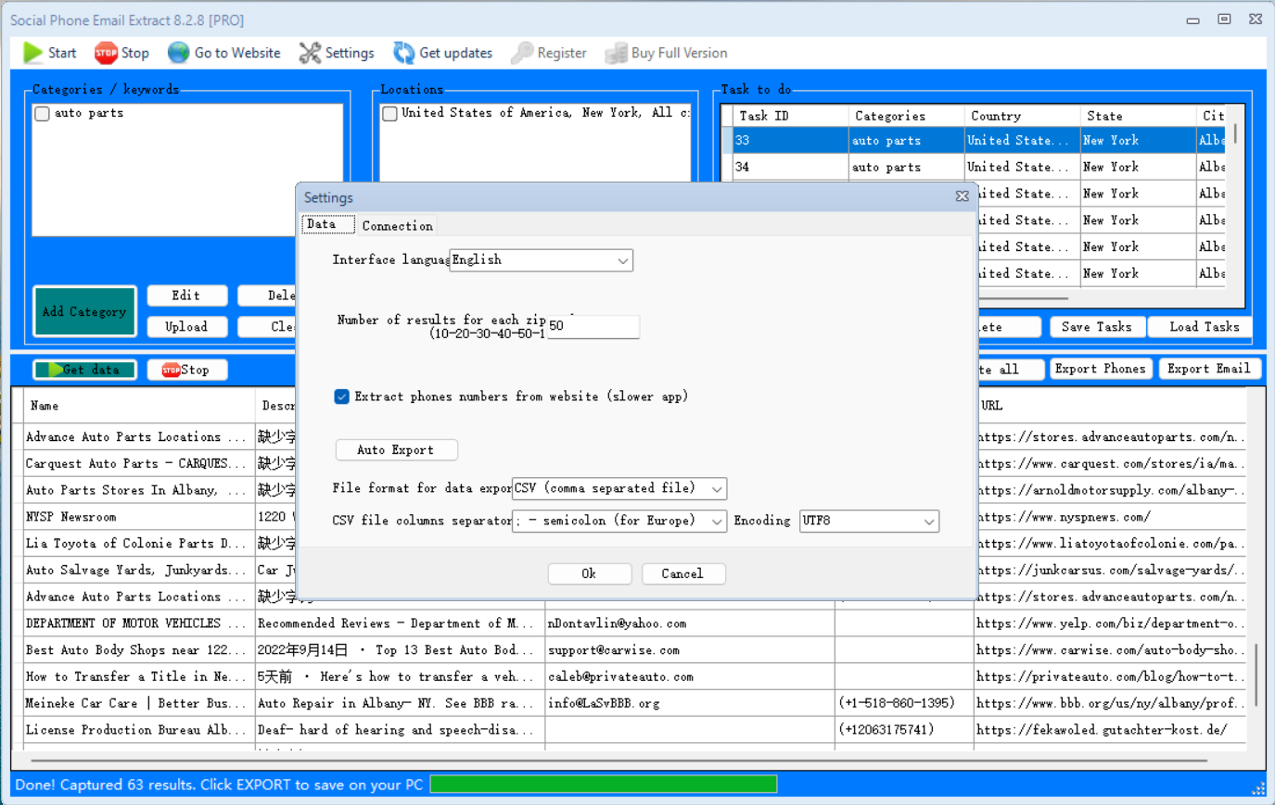Screen dimensions: 1275x805
Task: Open the File format for export dropdown
Action: pos(716,488)
